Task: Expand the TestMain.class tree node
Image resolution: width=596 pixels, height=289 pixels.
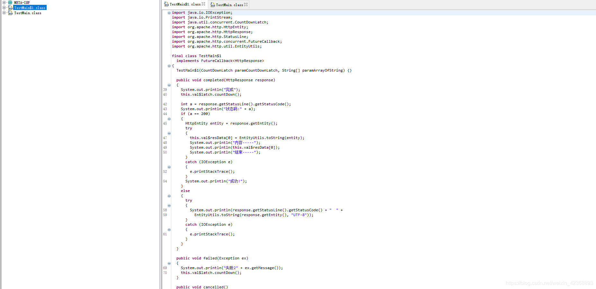Action: coord(4,13)
